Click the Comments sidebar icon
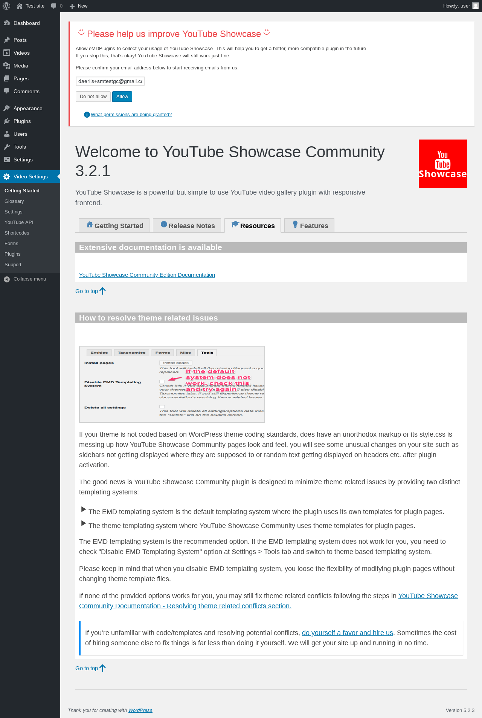 (x=7, y=91)
